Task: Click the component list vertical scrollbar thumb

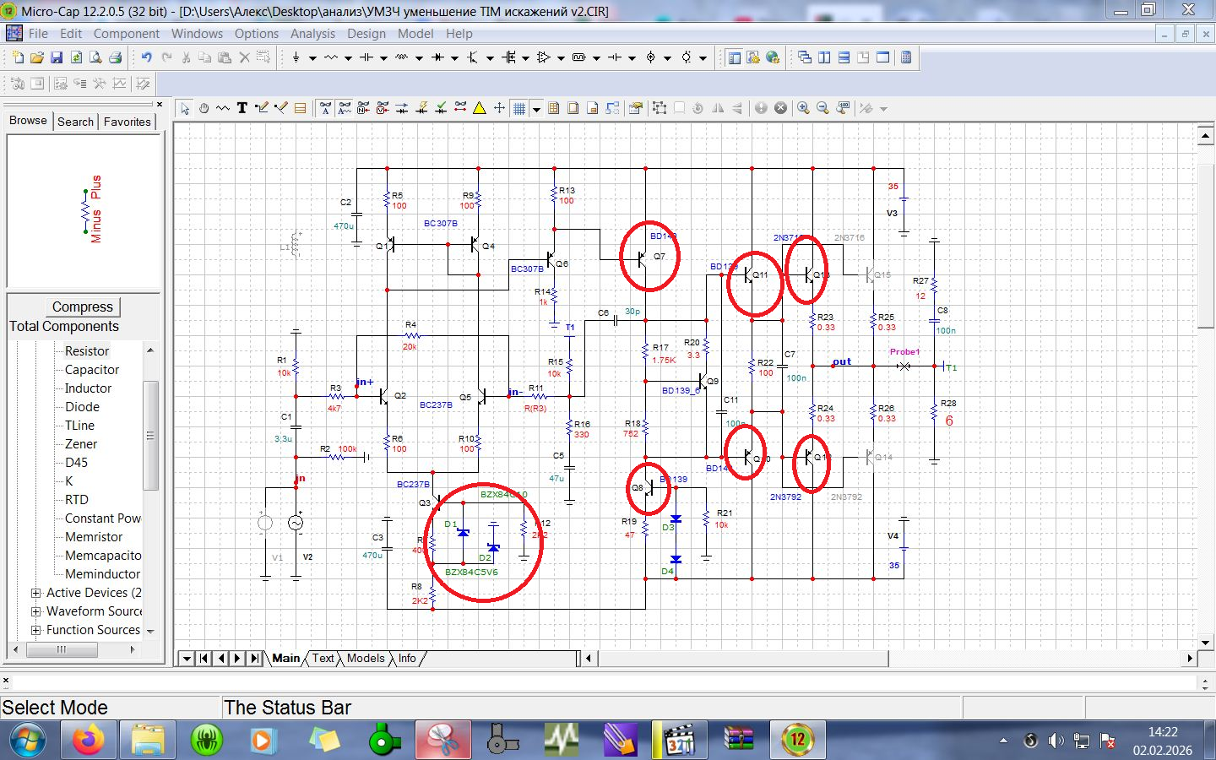Action: click(x=150, y=435)
